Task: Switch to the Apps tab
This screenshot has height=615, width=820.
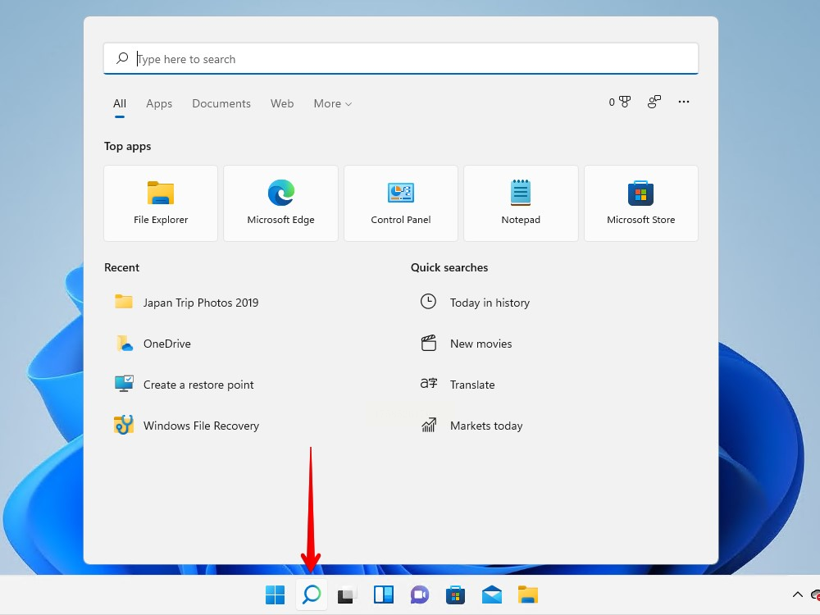Action: pyautogui.click(x=159, y=104)
